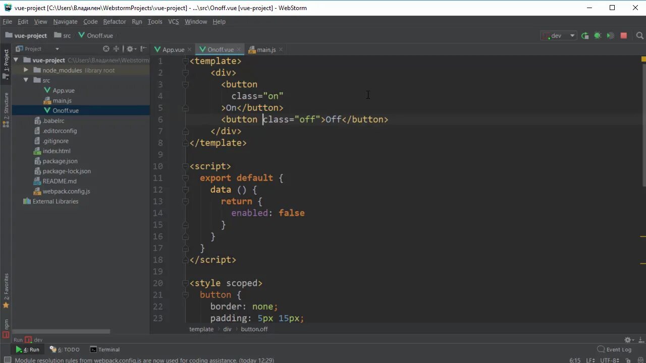Fold the return block at line 13
This screenshot has height=363, width=646.
[185, 201]
